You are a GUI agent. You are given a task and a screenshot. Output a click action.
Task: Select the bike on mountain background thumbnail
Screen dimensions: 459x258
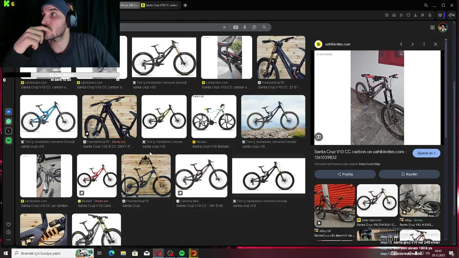[x=273, y=116]
